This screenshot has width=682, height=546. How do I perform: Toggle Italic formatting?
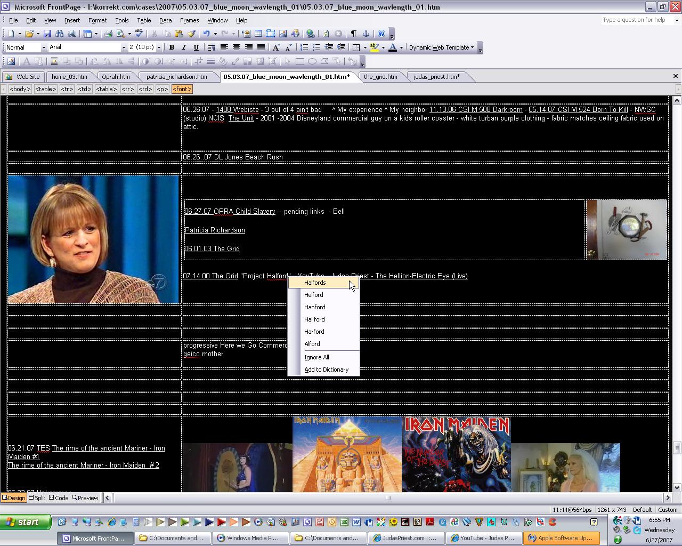(x=184, y=47)
